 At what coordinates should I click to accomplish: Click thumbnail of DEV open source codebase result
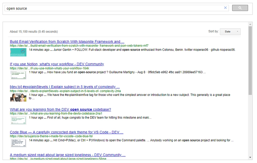pos(18,120)
